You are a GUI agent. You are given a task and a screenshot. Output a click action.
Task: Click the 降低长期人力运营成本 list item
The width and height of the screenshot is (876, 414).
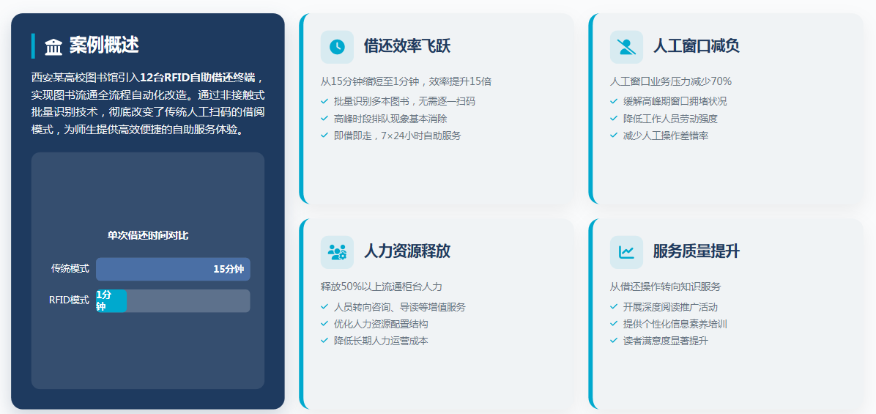click(x=380, y=341)
